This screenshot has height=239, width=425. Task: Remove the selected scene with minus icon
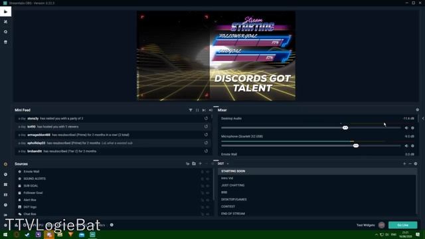[410, 164]
